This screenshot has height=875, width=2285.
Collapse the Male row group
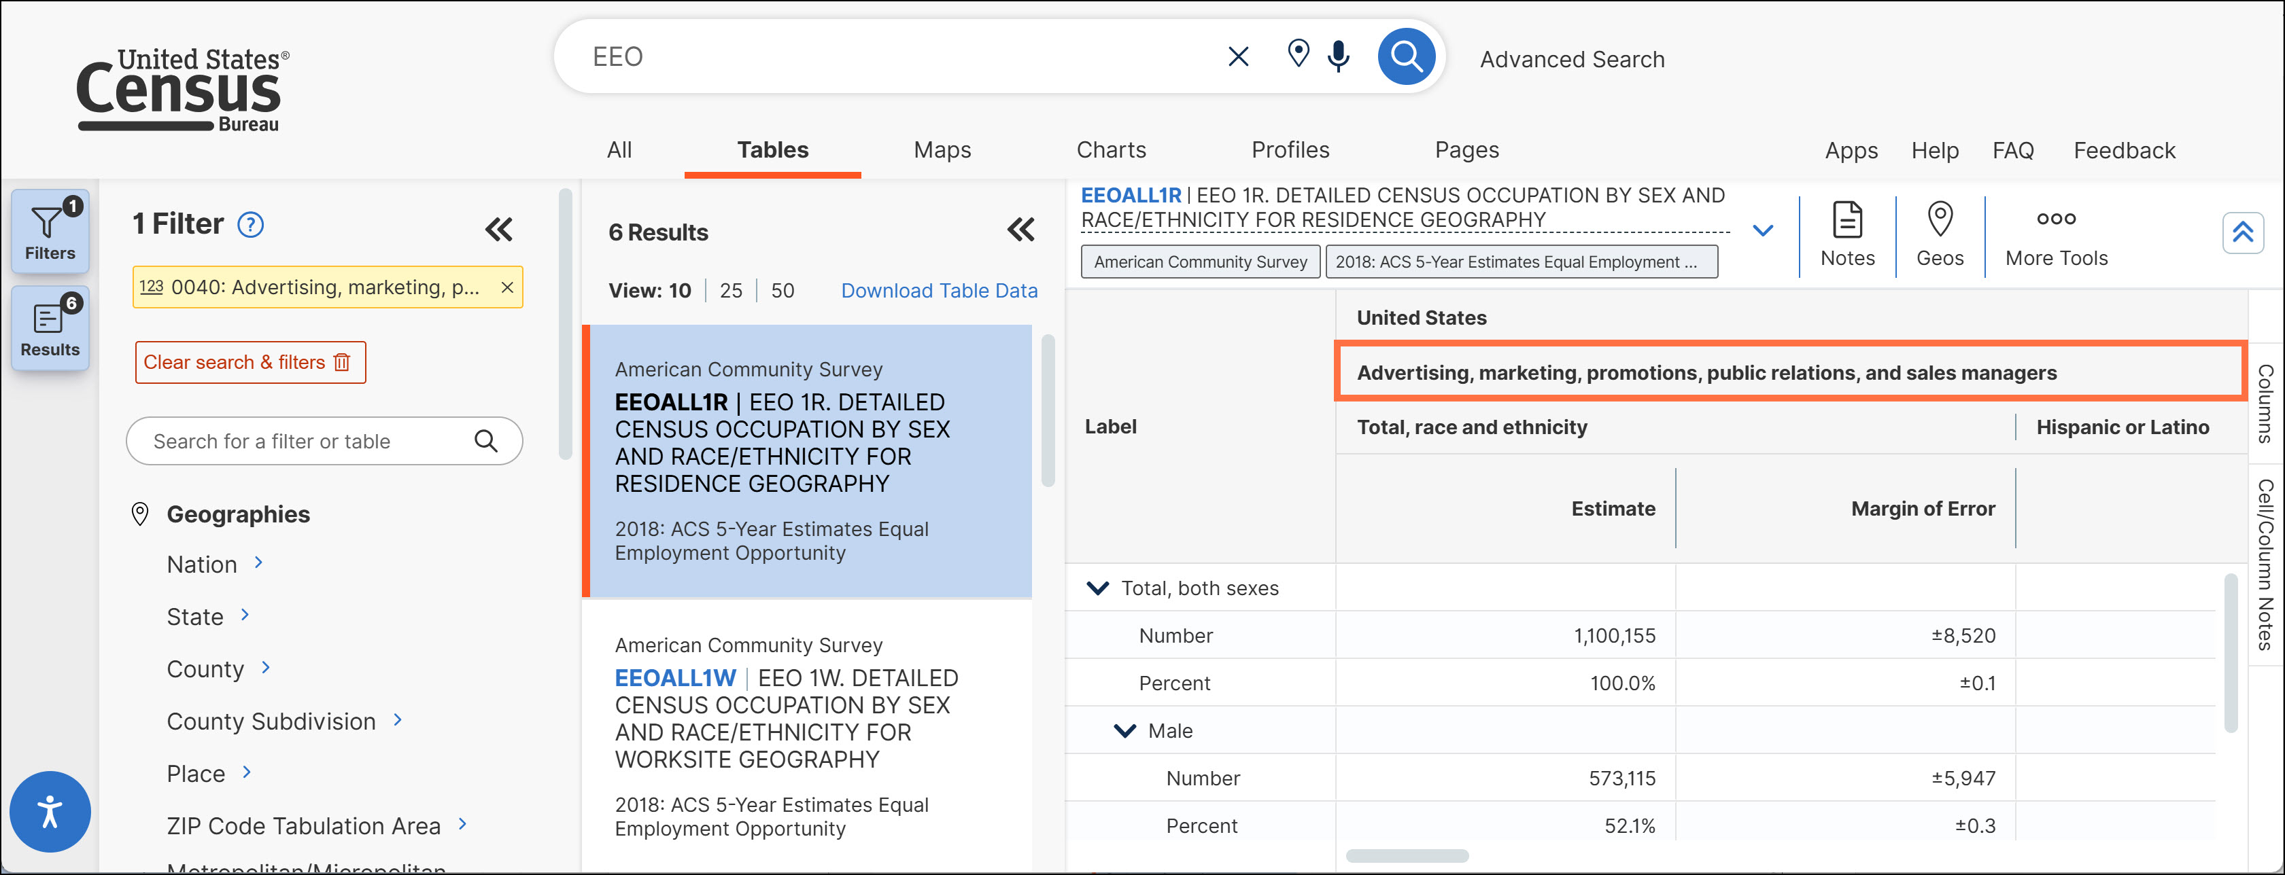tap(1124, 732)
